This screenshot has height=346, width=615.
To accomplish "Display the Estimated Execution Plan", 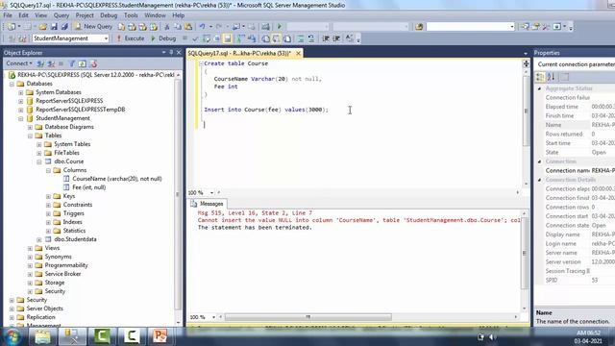I will point(206,38).
